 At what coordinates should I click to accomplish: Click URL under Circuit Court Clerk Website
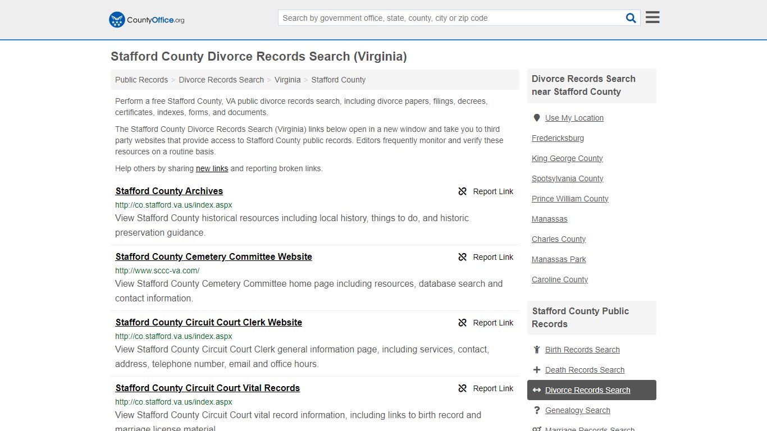tap(174, 336)
